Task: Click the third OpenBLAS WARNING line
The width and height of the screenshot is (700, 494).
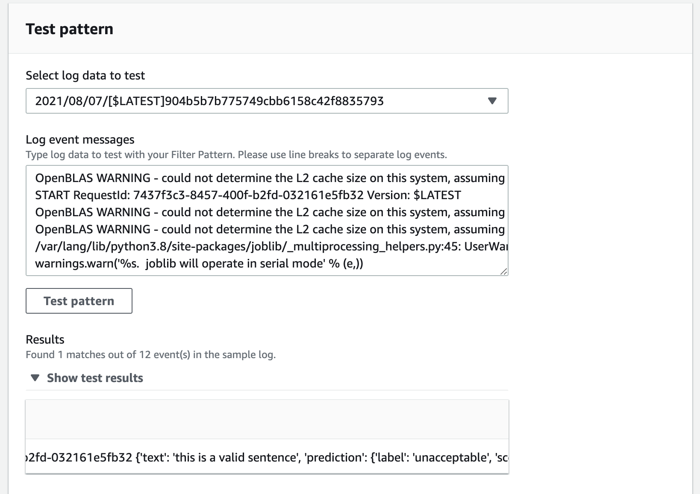Action: click(x=269, y=229)
